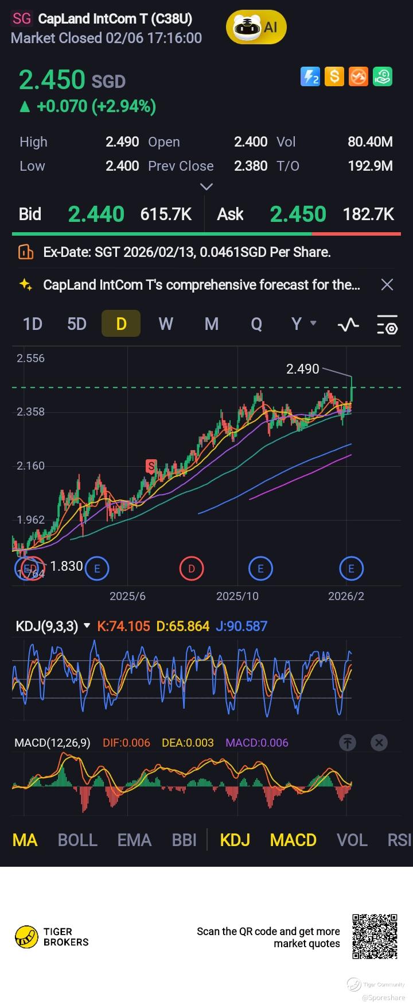
Task: Open the comprehensive forecast AI banner
Action: 201,285
